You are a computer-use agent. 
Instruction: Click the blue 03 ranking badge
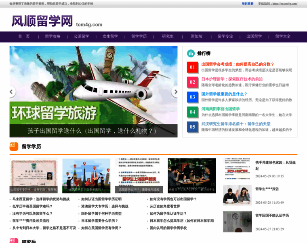(193, 97)
